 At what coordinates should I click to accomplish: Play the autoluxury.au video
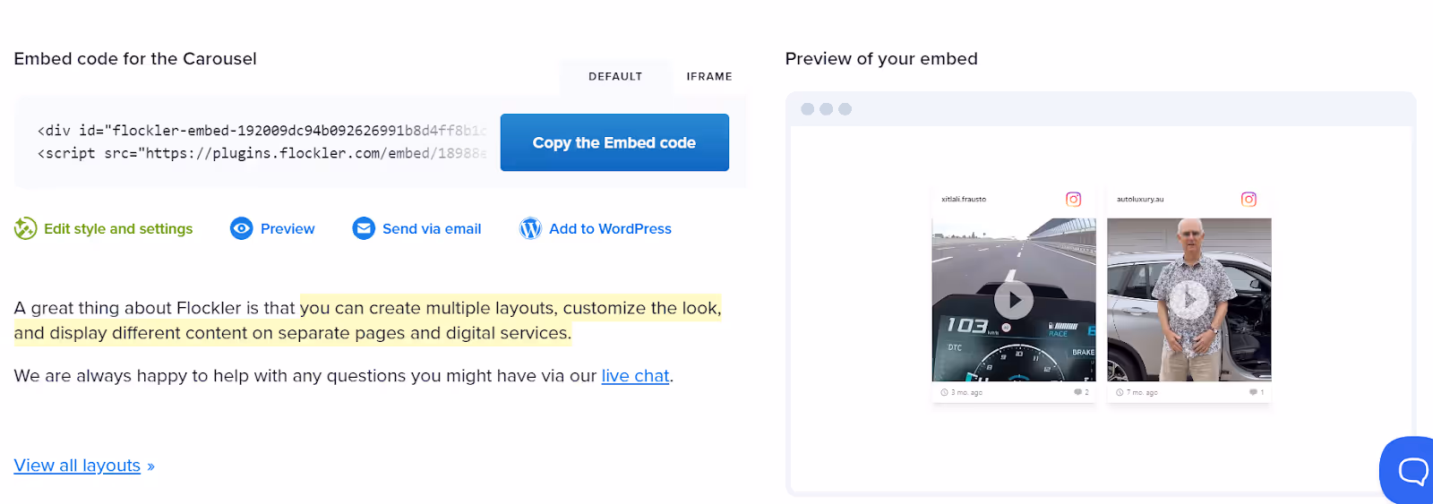pos(1189,300)
